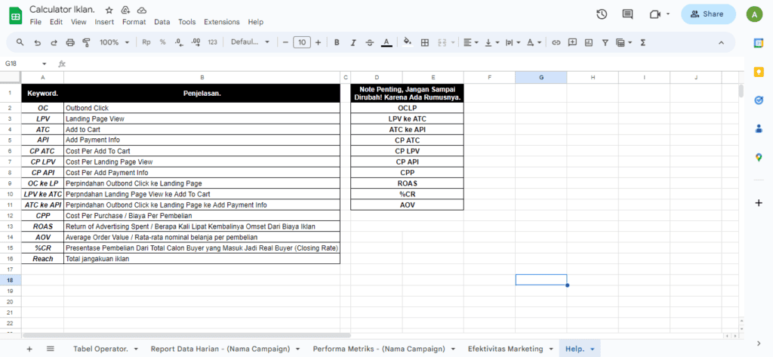The height and width of the screenshot is (357, 773).
Task: Click the Share button
Action: 708,14
